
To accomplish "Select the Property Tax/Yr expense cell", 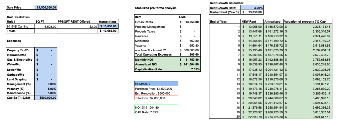I will (46, 50).
